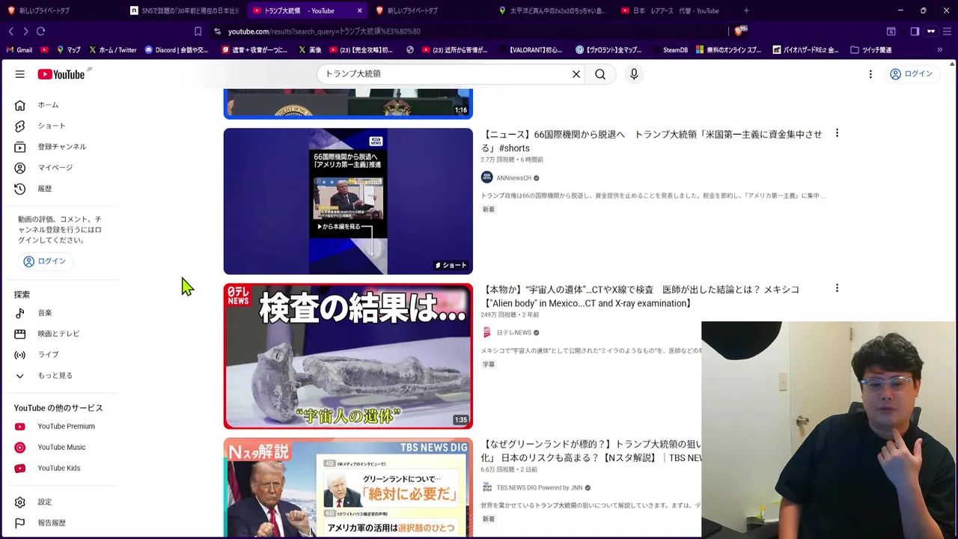Open 音楽 under 探索
This screenshot has width=958, height=539.
45,313
